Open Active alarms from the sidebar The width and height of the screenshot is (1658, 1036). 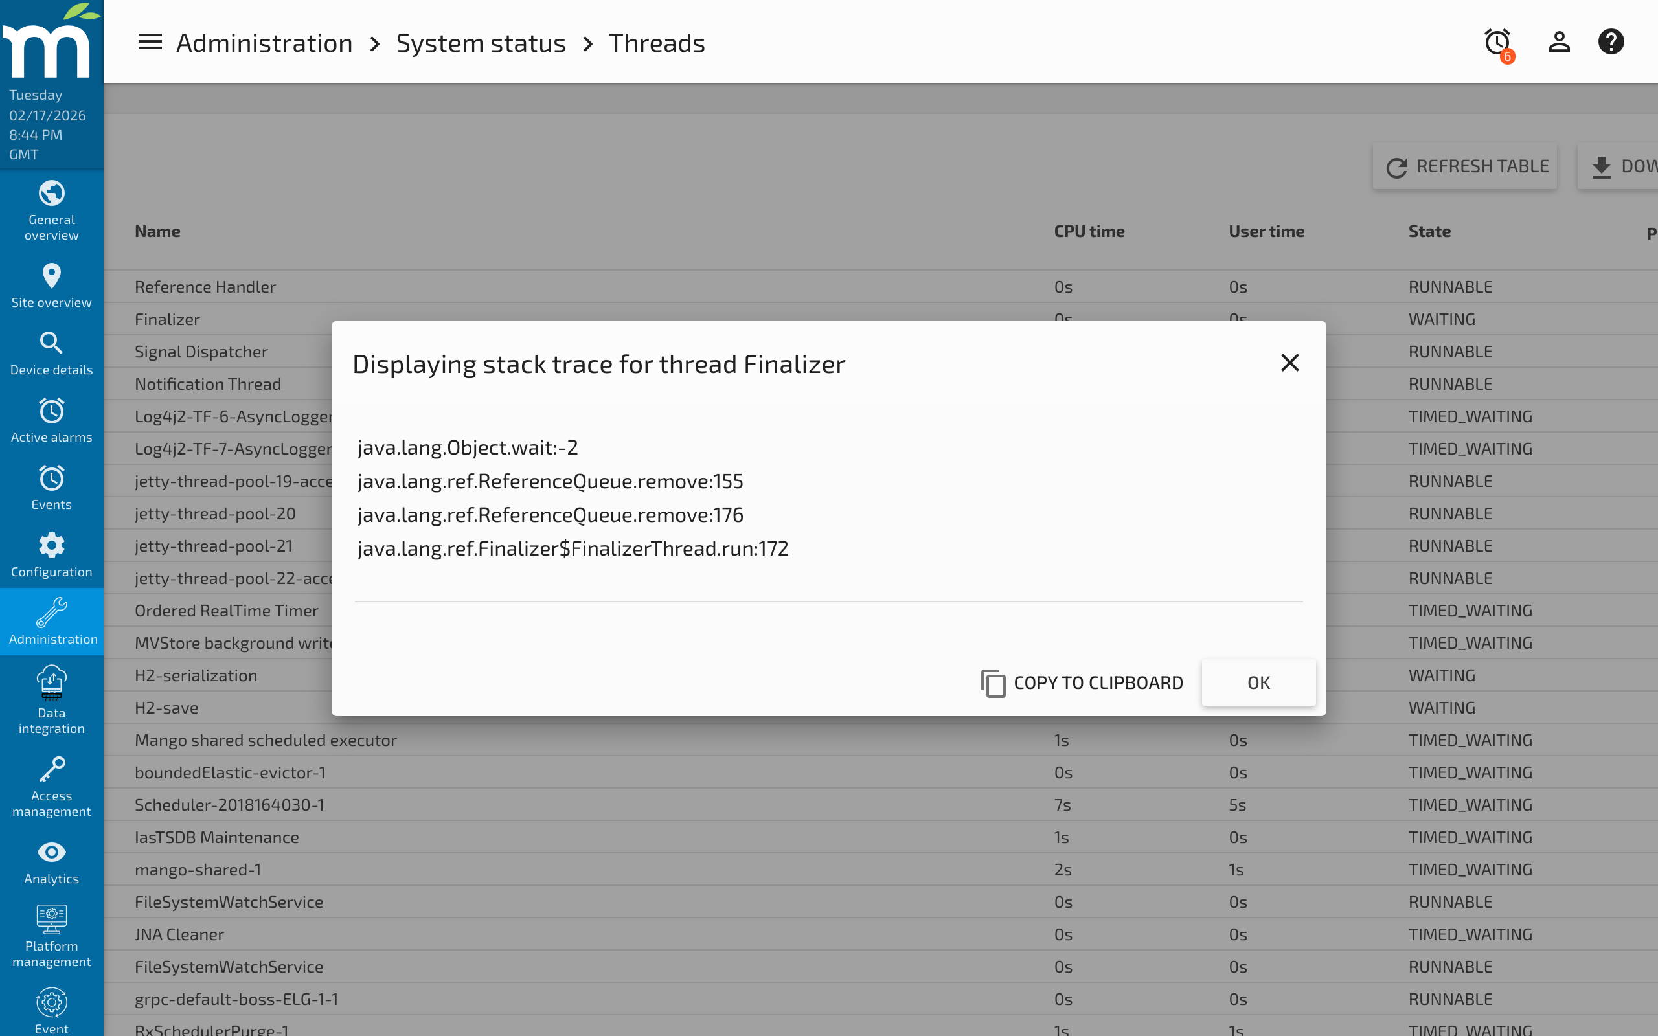(51, 420)
